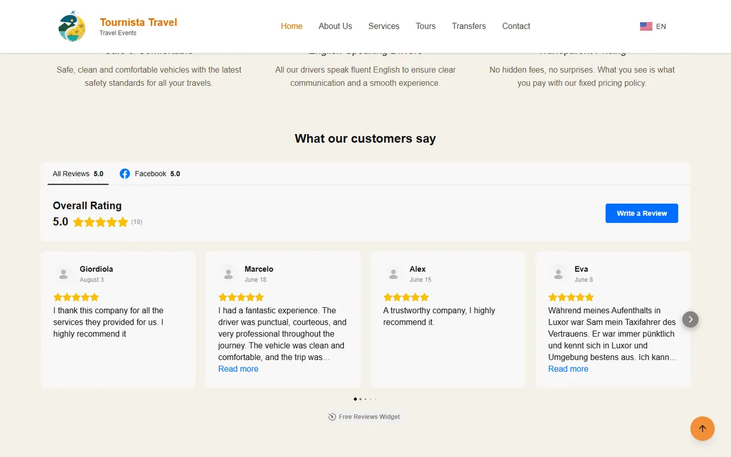
Task: Click the scroll-to-top arrow button
Action: click(x=702, y=428)
